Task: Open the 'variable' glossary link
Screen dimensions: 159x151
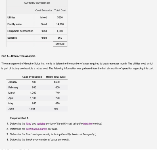Action: tap(41, 124)
